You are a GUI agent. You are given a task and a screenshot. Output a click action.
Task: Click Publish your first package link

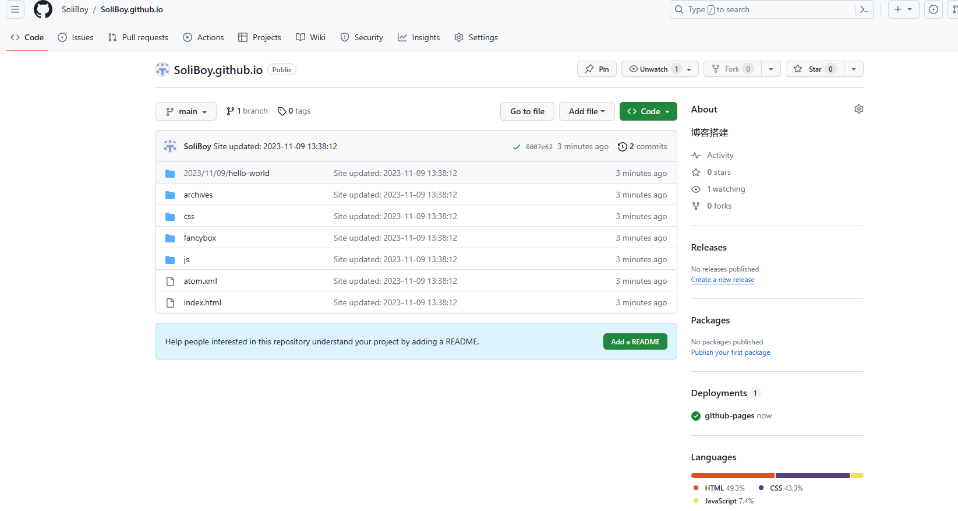tap(731, 353)
